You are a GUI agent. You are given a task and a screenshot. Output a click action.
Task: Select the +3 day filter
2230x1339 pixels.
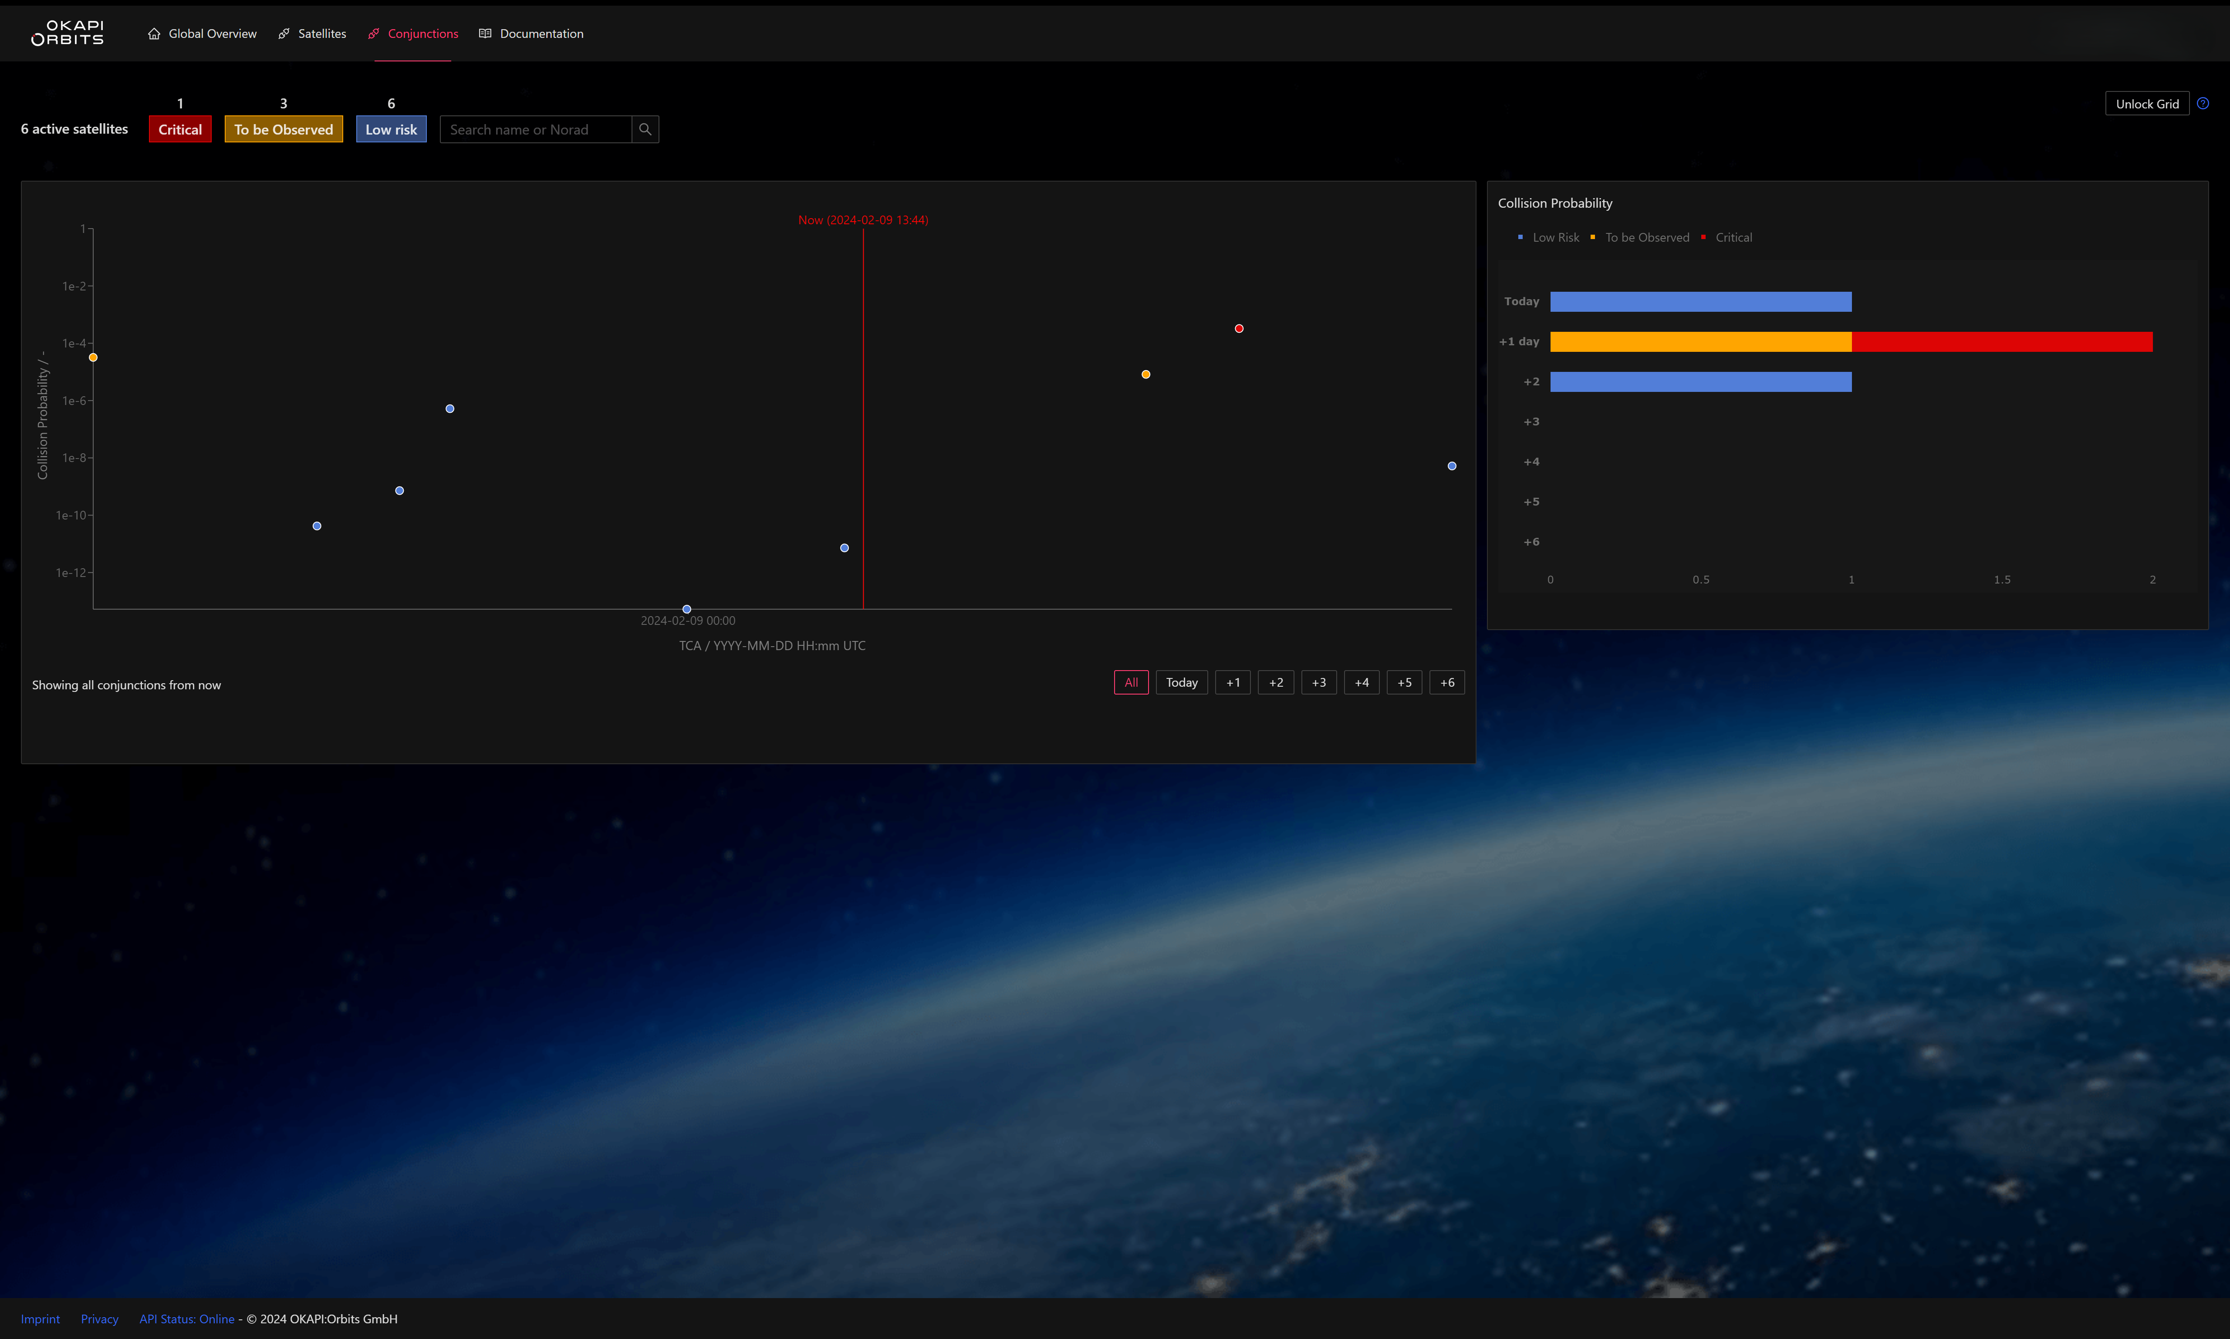1318,682
